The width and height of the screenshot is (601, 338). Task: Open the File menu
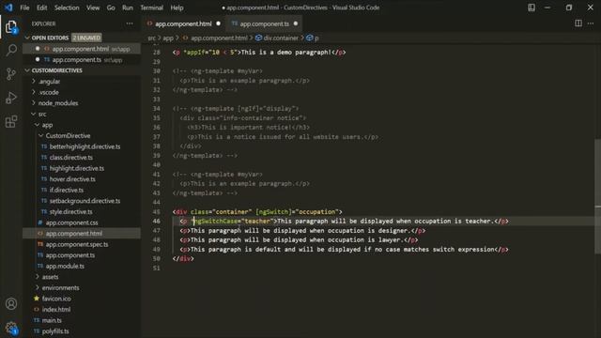pyautogui.click(x=24, y=8)
